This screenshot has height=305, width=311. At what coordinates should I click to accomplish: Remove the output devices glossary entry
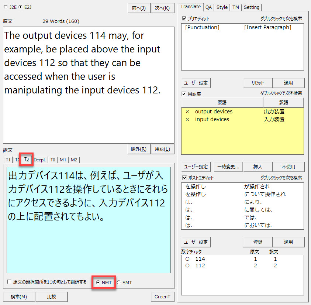[187, 112]
